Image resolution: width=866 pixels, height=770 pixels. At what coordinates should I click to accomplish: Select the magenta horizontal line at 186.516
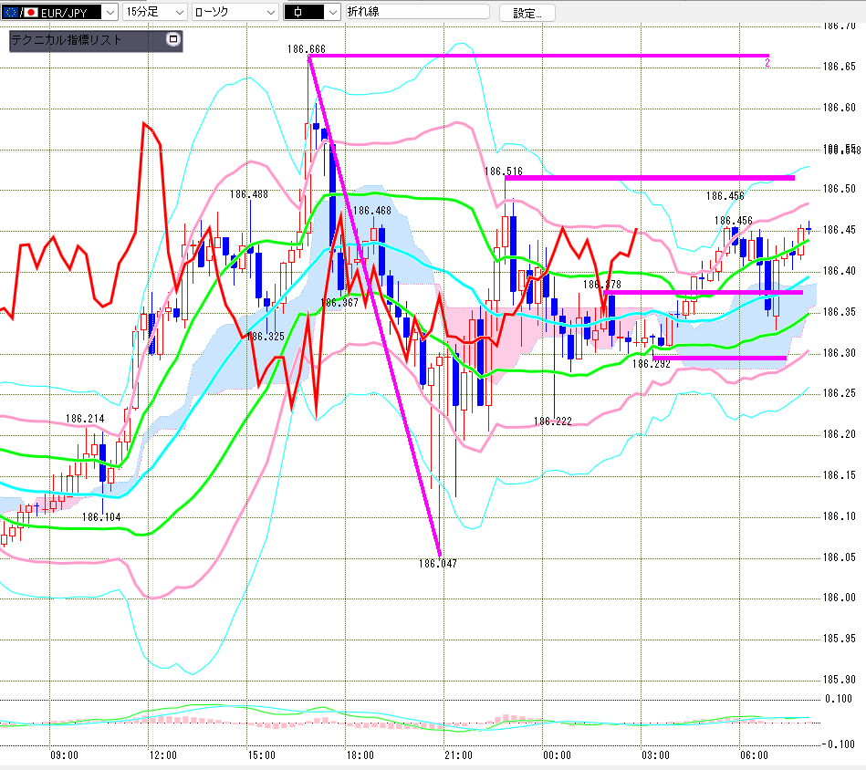tap(650, 178)
